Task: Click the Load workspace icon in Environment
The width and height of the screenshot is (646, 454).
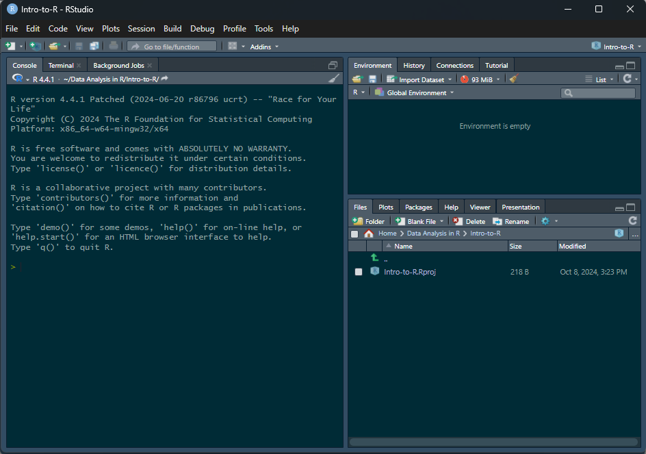Action: pos(357,79)
